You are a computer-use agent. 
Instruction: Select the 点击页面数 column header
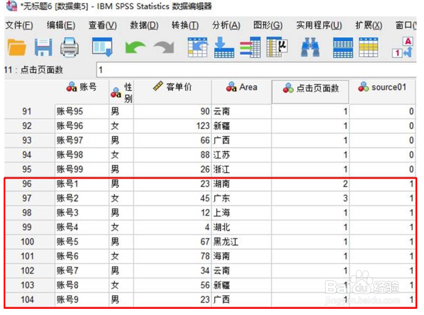coord(310,92)
